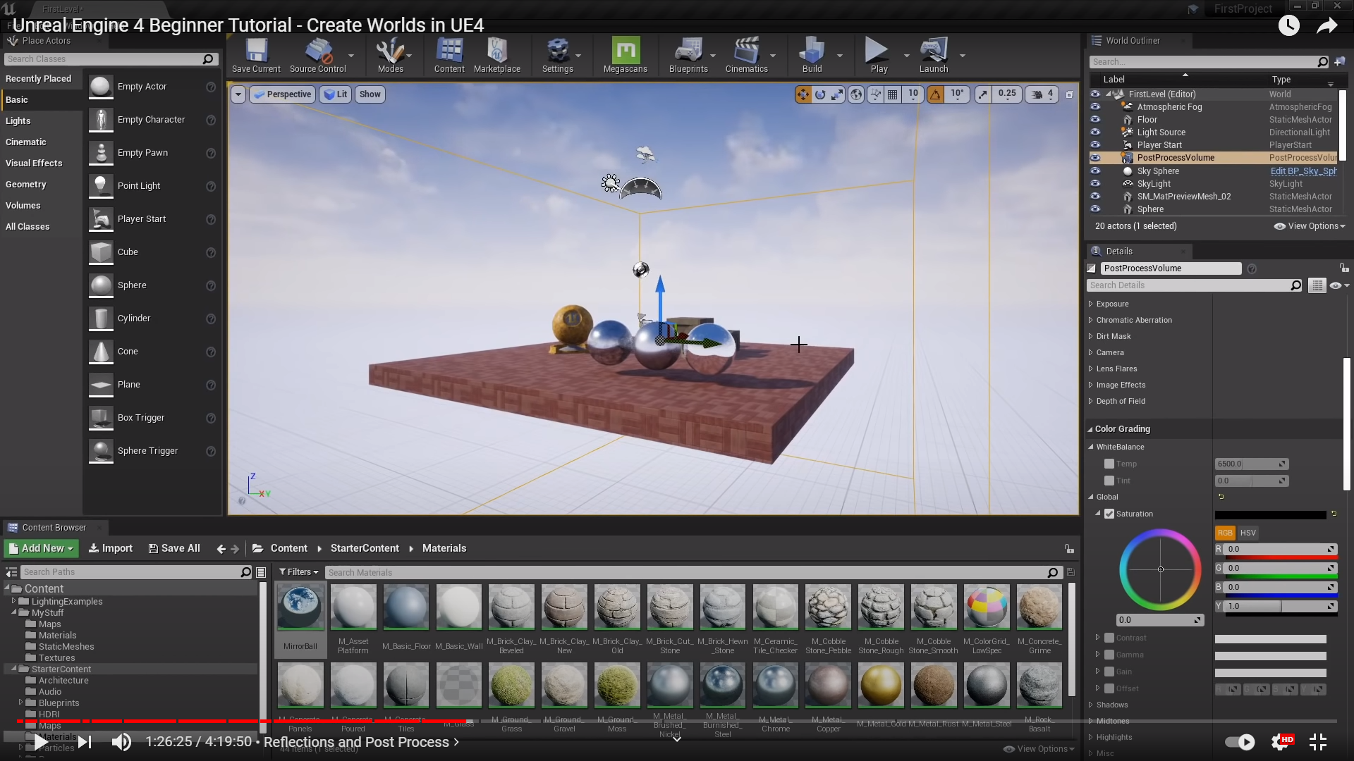
Task: Hide the Sky Sphere actor visibility
Action: [1095, 171]
